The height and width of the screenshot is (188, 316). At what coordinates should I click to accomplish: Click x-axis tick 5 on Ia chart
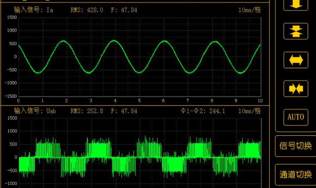tap(139, 101)
